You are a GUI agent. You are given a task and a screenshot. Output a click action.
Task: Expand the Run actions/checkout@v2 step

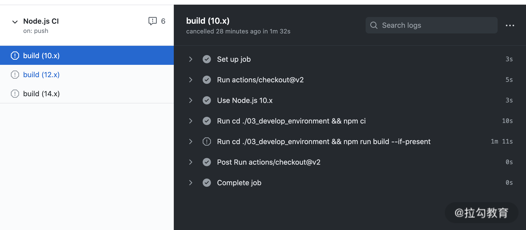[x=191, y=80]
